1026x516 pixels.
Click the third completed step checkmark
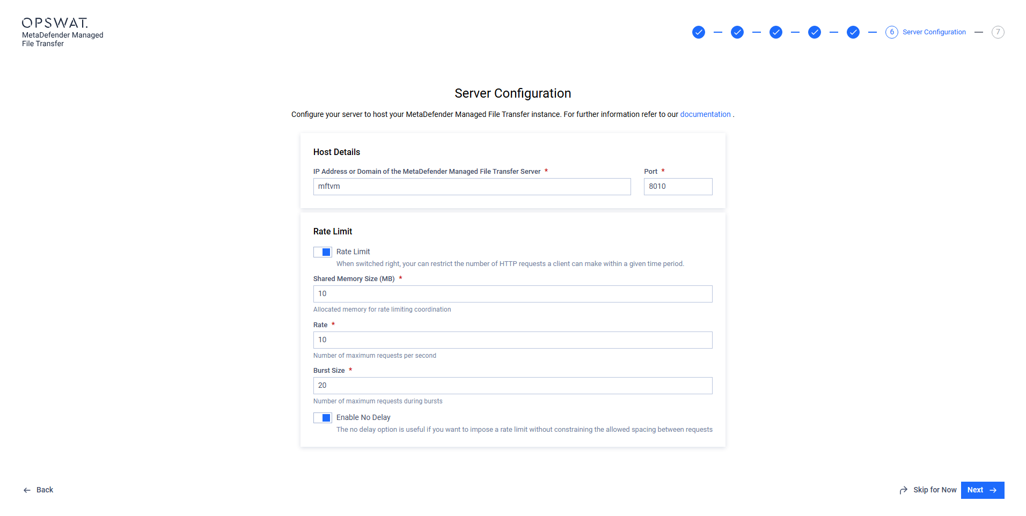(x=775, y=32)
